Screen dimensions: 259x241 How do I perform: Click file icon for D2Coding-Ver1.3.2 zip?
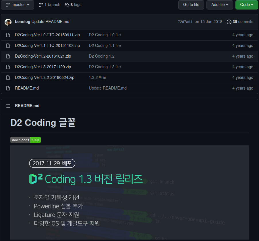(8, 77)
